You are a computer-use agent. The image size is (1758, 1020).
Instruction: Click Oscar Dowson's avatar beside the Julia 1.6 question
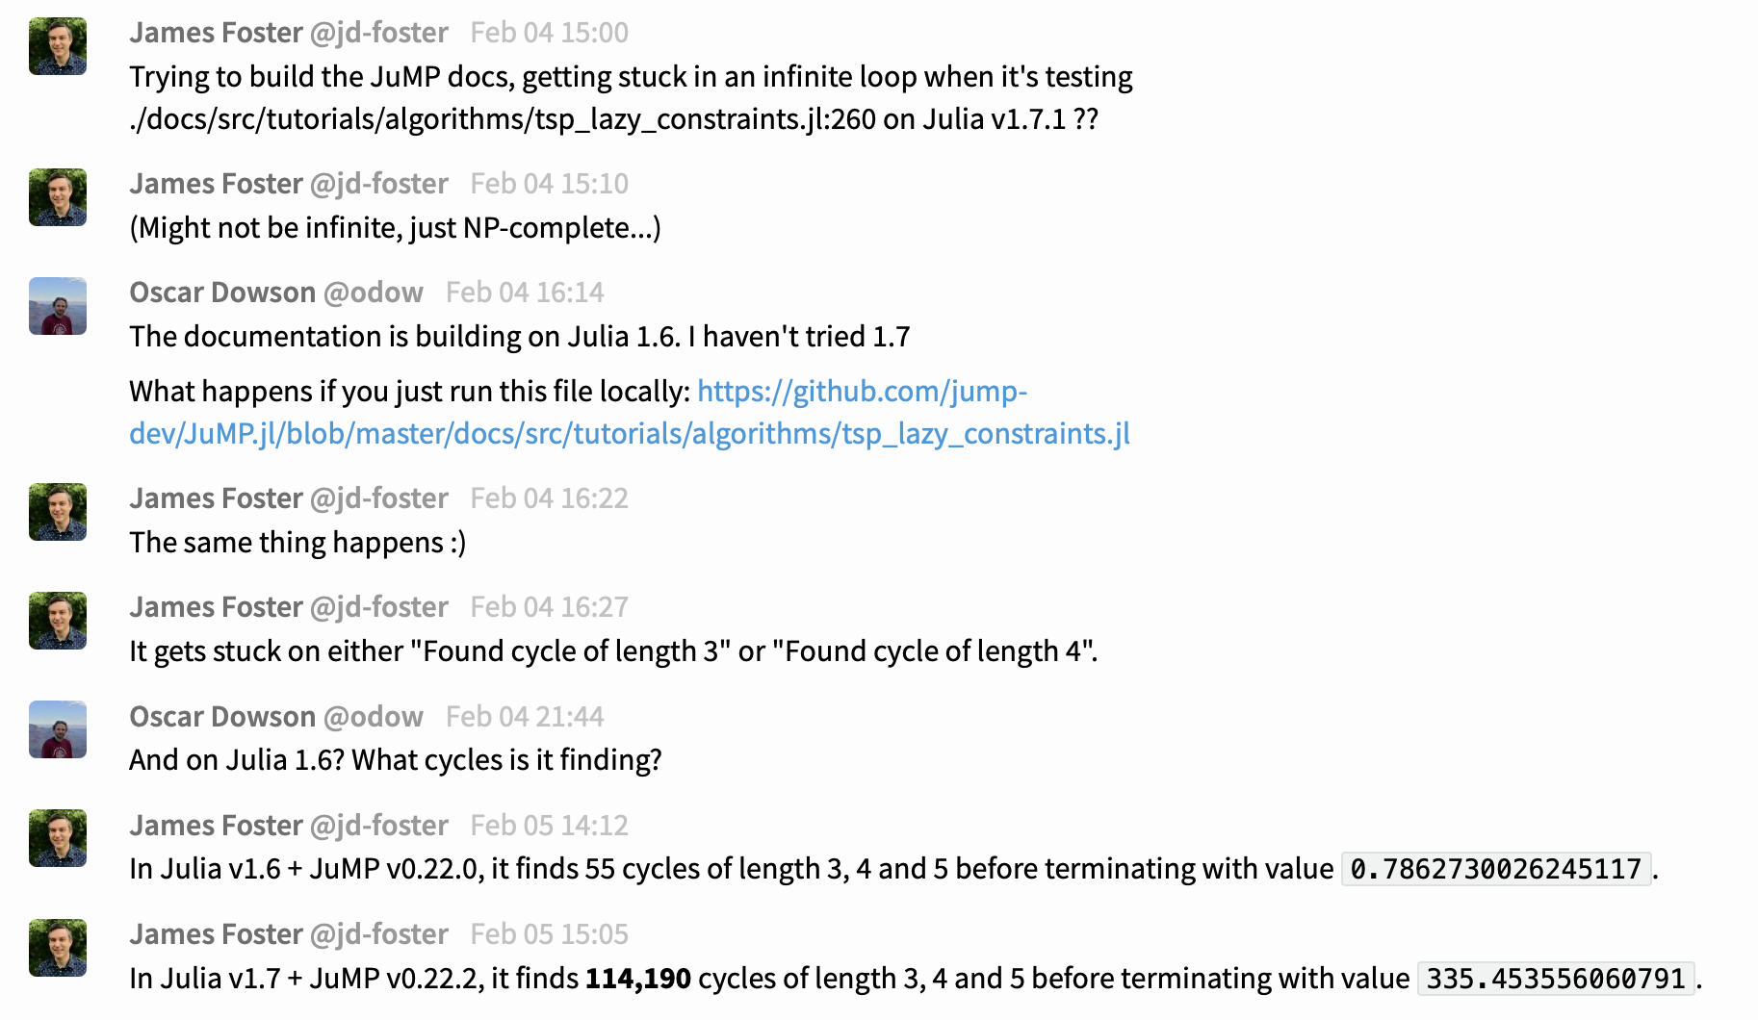point(57,729)
